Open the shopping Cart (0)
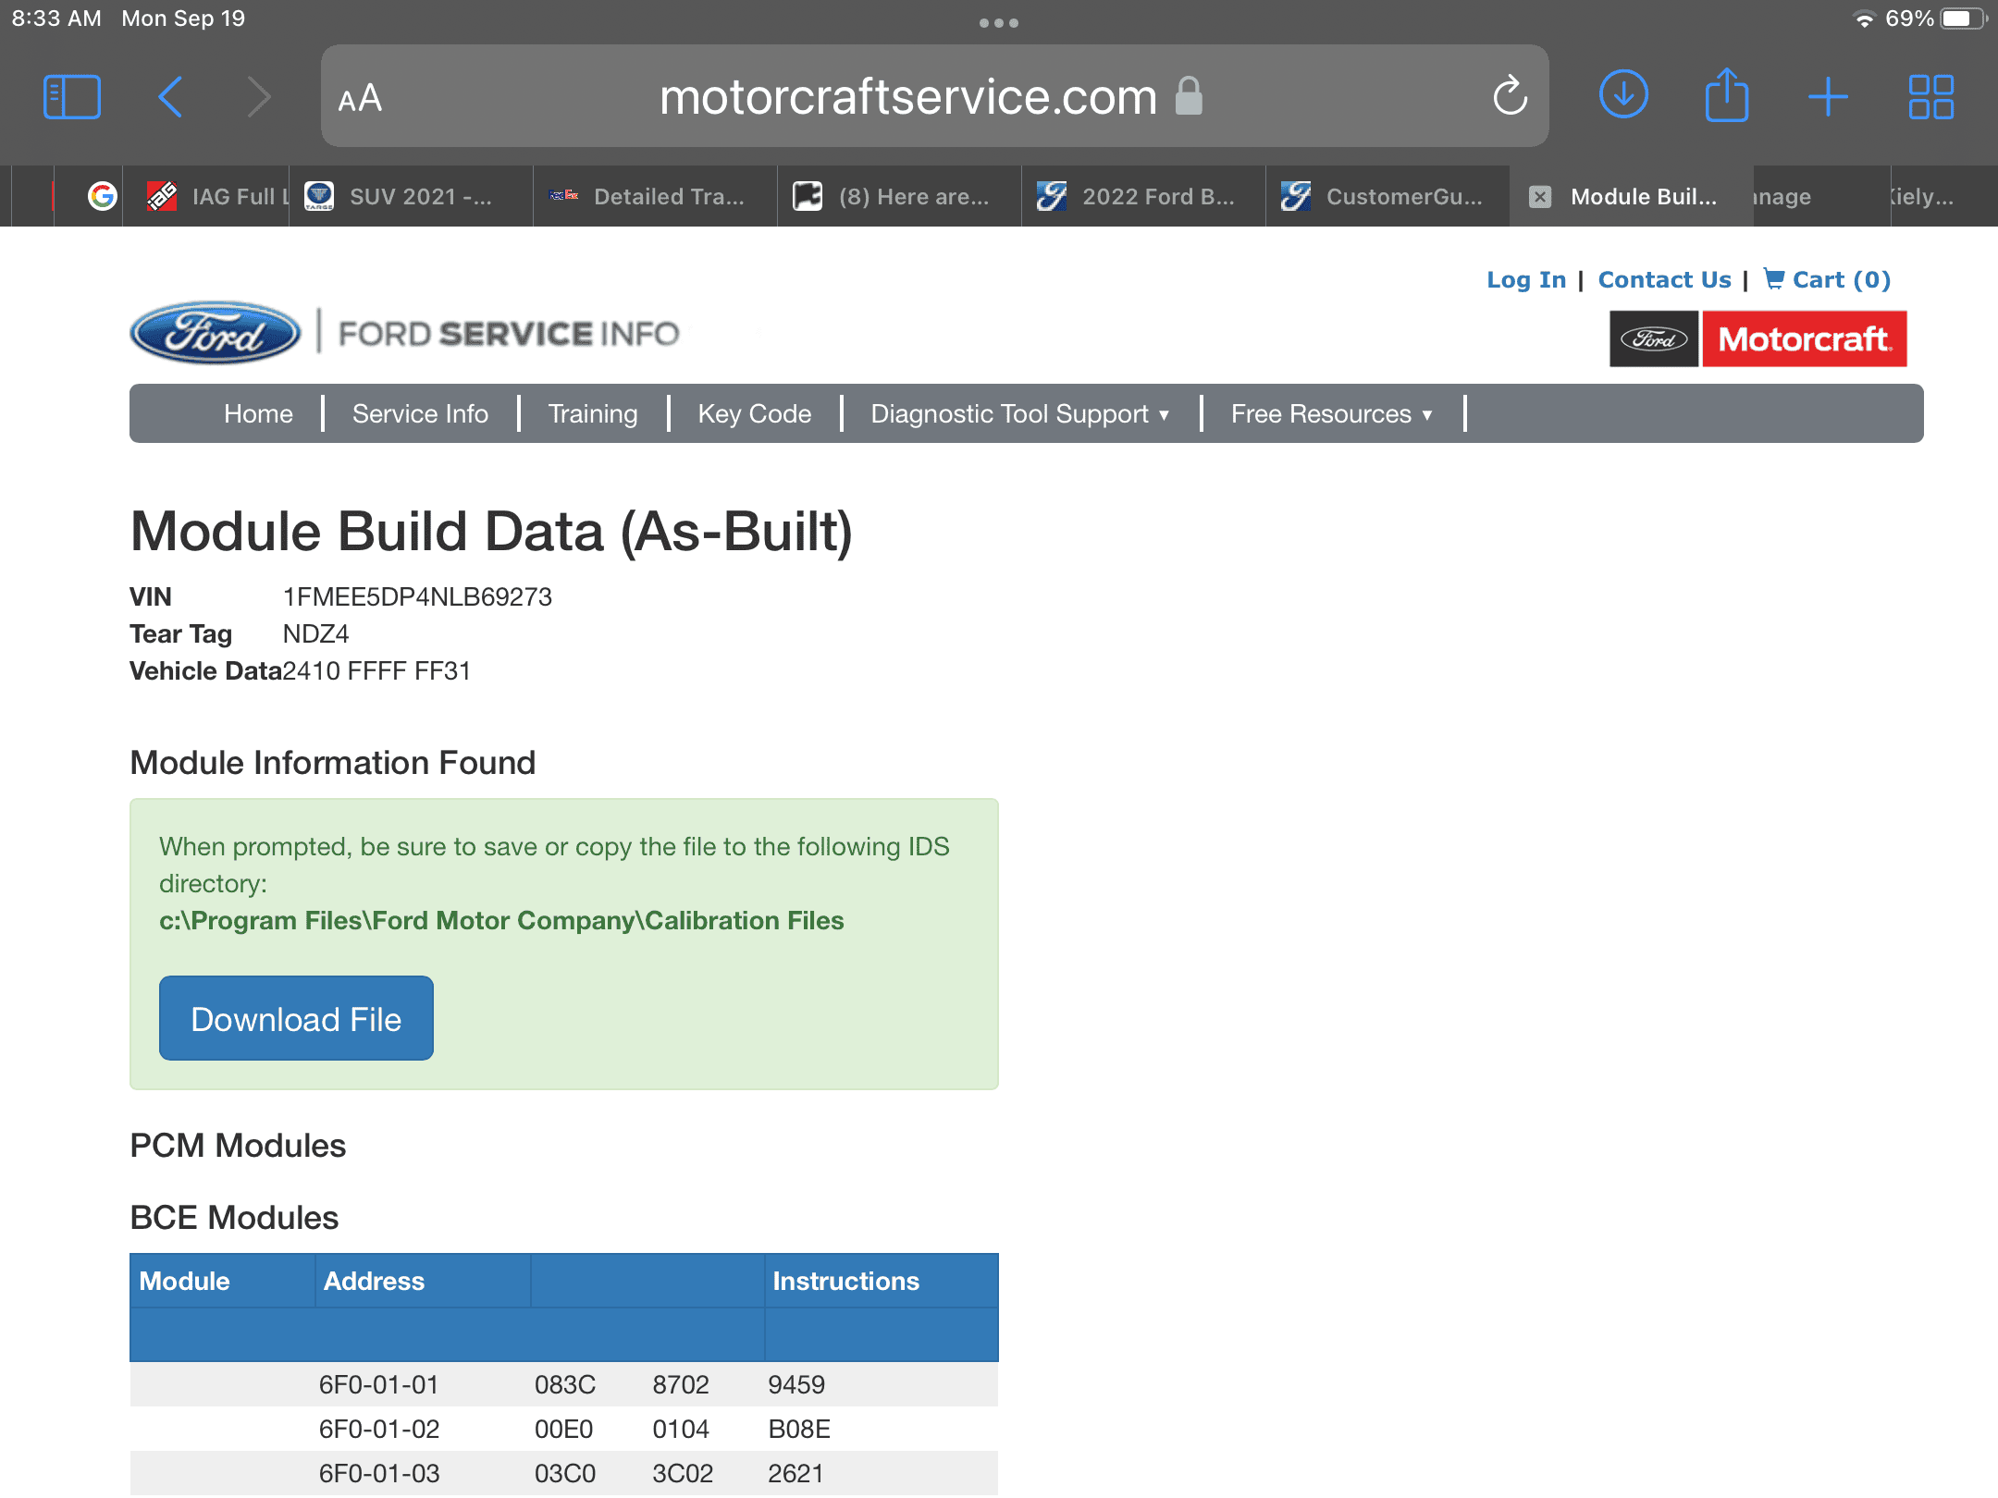The image size is (1998, 1498). point(1827,279)
